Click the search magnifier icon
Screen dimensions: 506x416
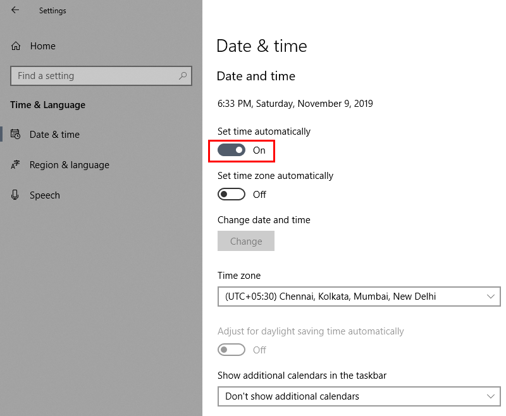coord(183,76)
